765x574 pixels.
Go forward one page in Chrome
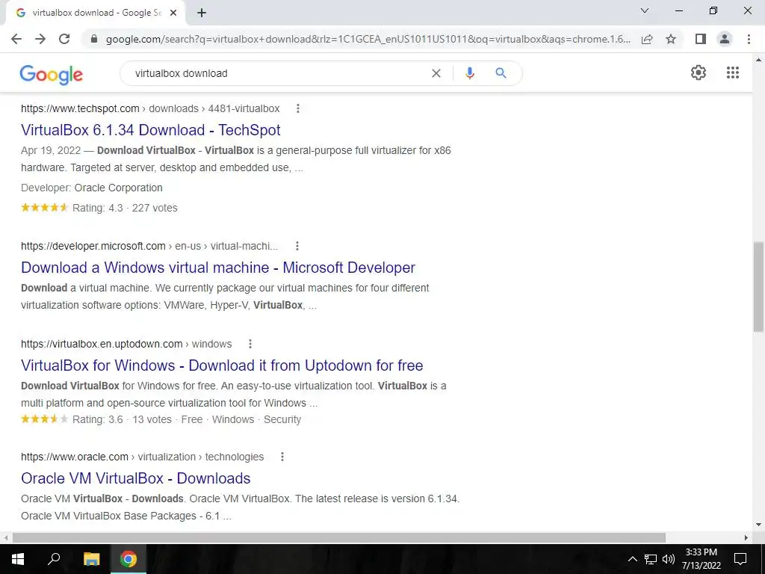(40, 39)
